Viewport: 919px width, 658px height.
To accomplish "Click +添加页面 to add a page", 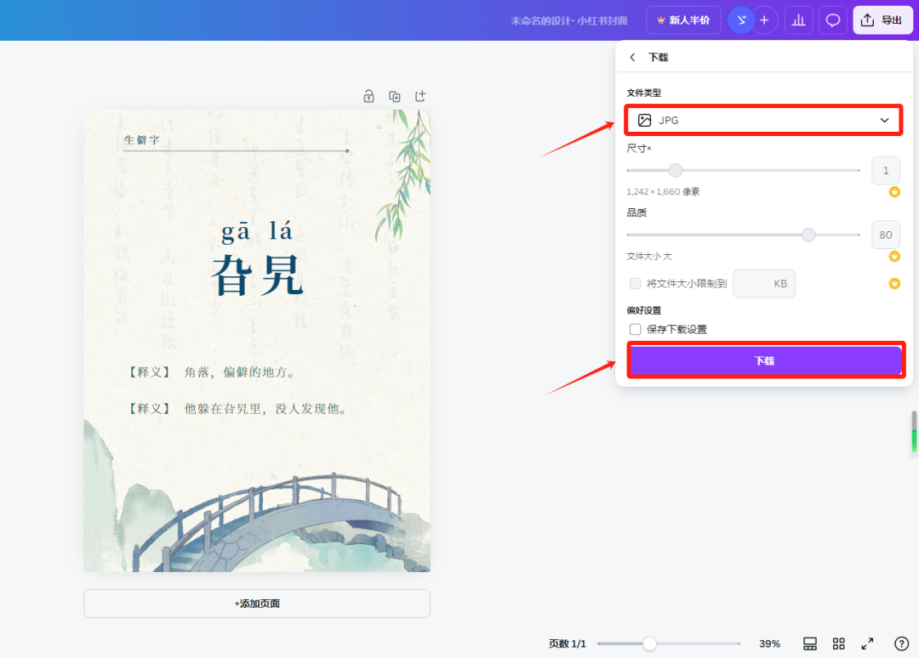I will point(256,603).
